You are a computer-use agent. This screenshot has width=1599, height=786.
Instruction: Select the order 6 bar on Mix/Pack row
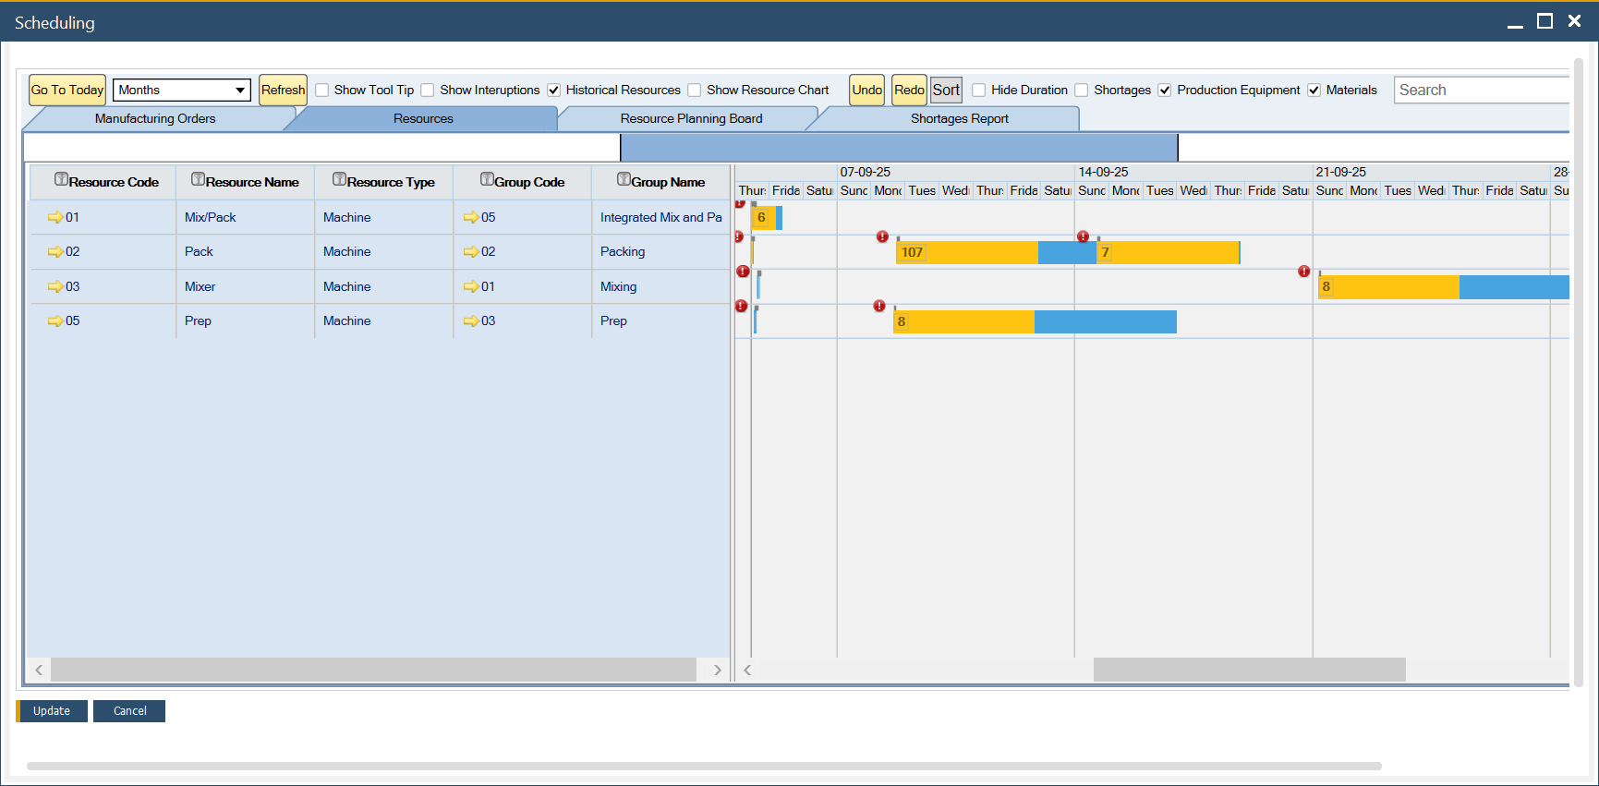(x=767, y=218)
